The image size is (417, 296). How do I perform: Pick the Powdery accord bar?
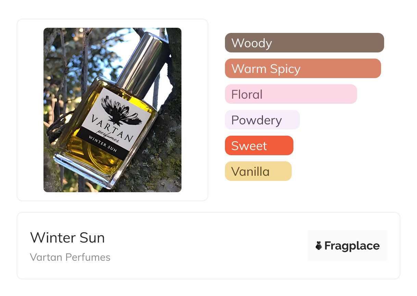[262, 120]
